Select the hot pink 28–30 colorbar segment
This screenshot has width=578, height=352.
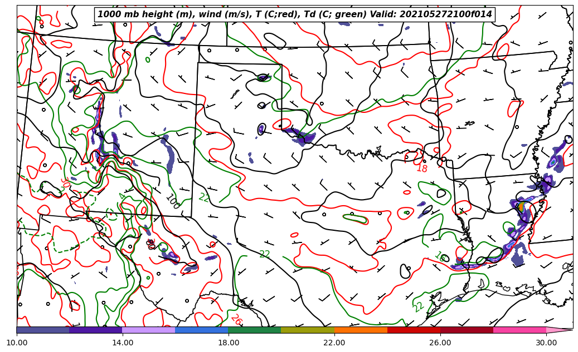coord(520,330)
